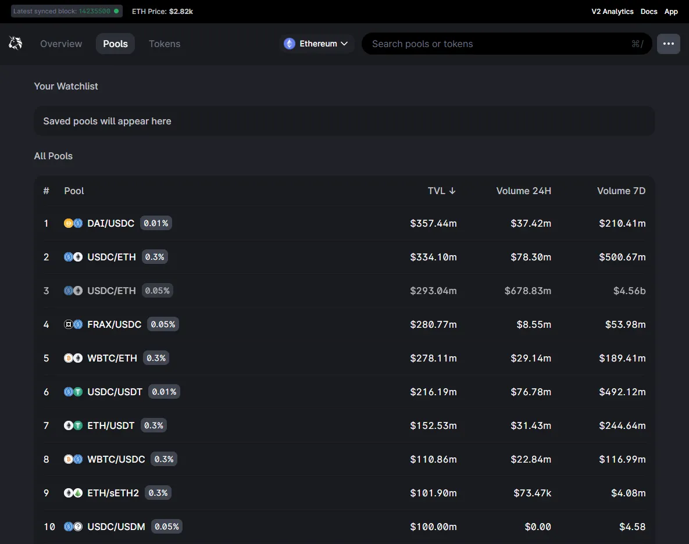Click the All Pools heading
This screenshot has height=544, width=689.
[53, 156]
